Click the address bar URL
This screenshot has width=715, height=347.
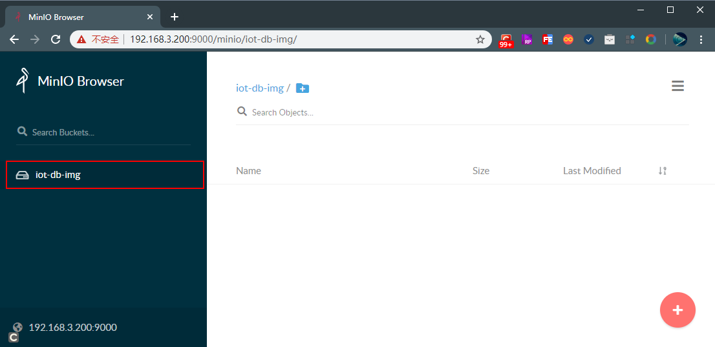click(x=213, y=39)
